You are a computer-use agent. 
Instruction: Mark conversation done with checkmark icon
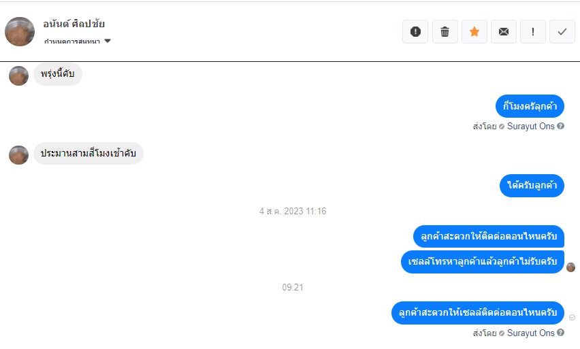tap(562, 32)
